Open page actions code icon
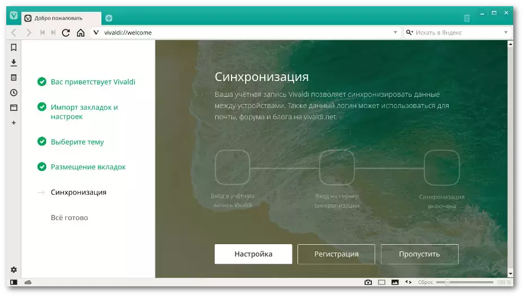Screen dimensions: 524x297 [x=408, y=282]
